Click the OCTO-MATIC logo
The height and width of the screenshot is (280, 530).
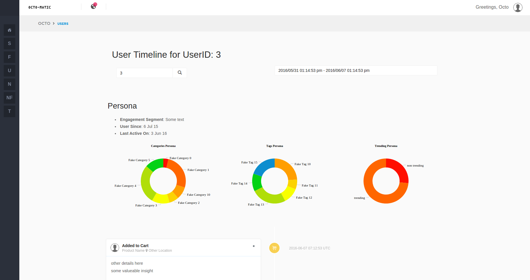[40, 7]
